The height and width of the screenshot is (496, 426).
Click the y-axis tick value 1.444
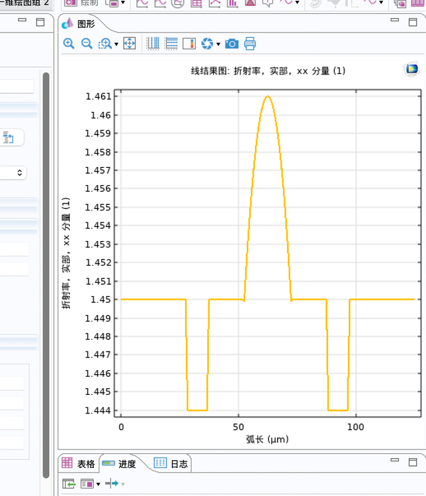99,411
